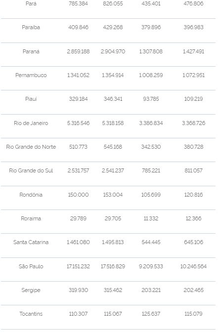Select the Sergipe row label
Image resolution: width=219 pixels, height=334 pixels.
tap(31, 290)
